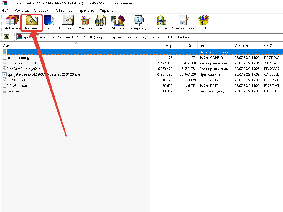Start the Вирусы scan tool
Viewport: 283px width, 212px height.
click(x=162, y=20)
